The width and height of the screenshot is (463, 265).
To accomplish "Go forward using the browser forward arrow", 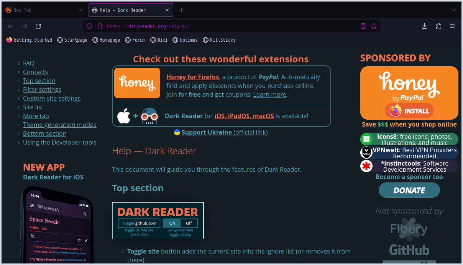I will coord(25,26).
